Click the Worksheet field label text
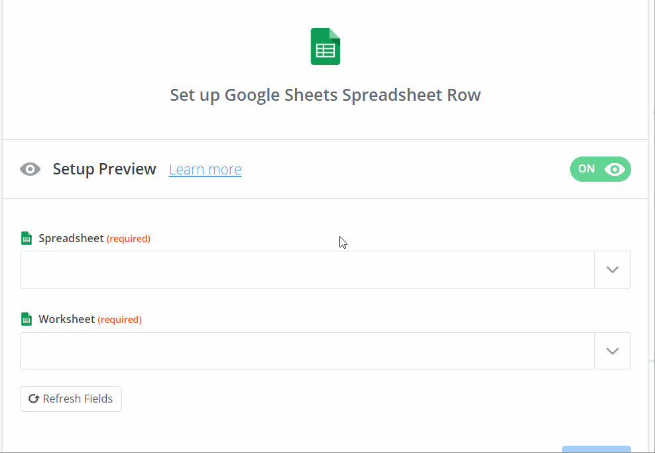This screenshot has height=453, width=655. click(66, 319)
